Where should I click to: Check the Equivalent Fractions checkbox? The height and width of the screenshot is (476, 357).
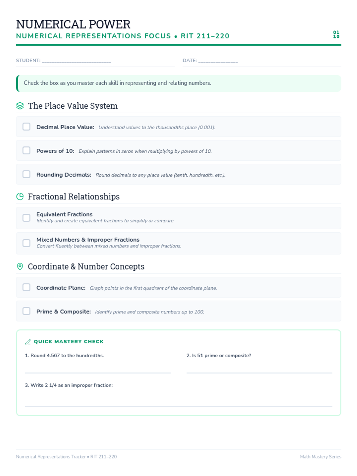pos(26,218)
